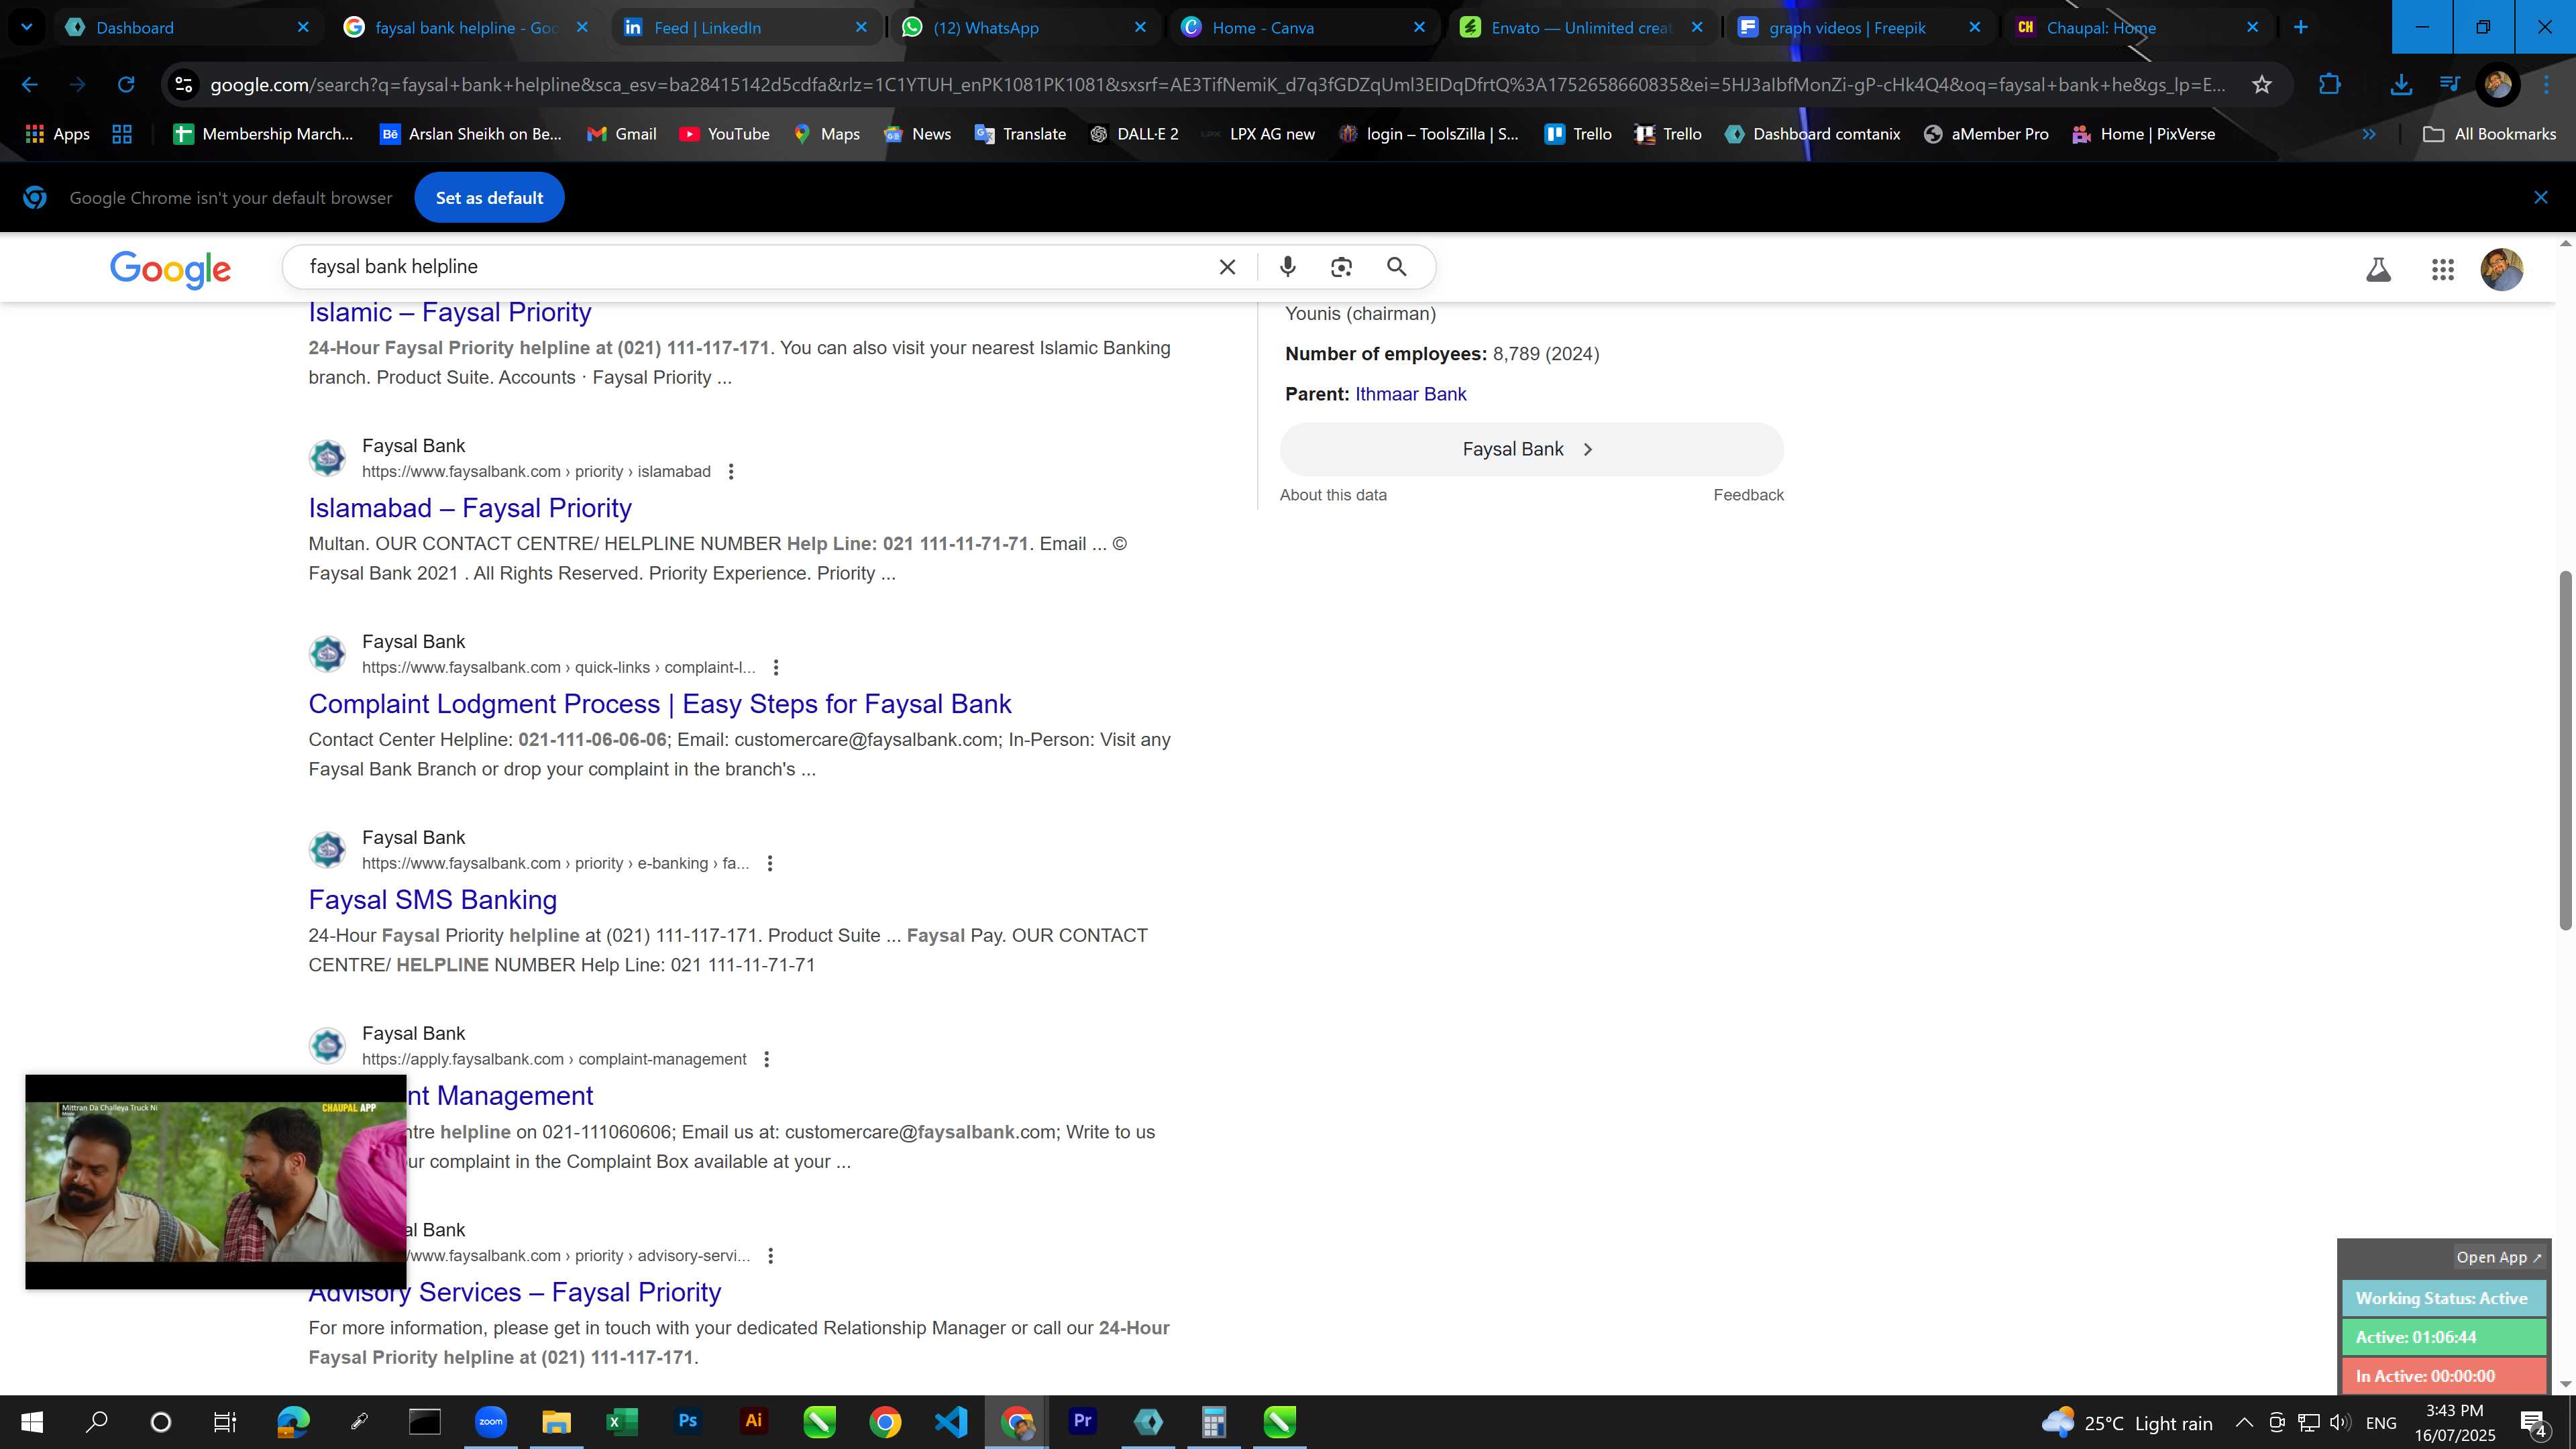Show more bookmarks with double chevron
2576x1449 pixels.
2368,134
